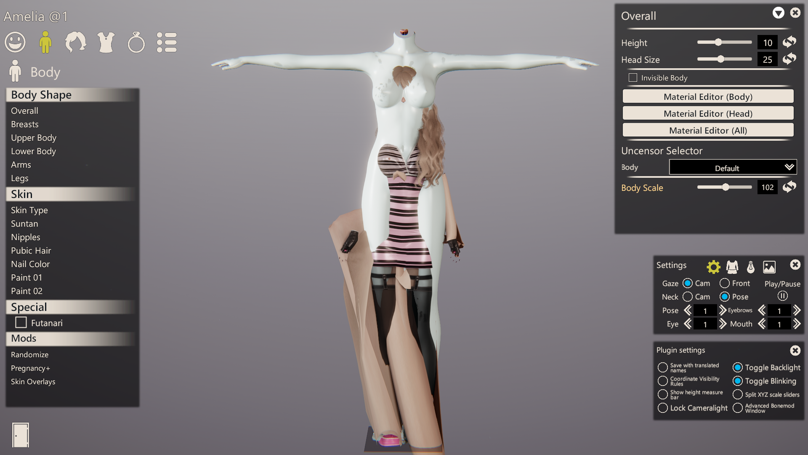808x455 pixels.
Task: Collapse the Overall panel with triangle icon
Action: [779, 13]
